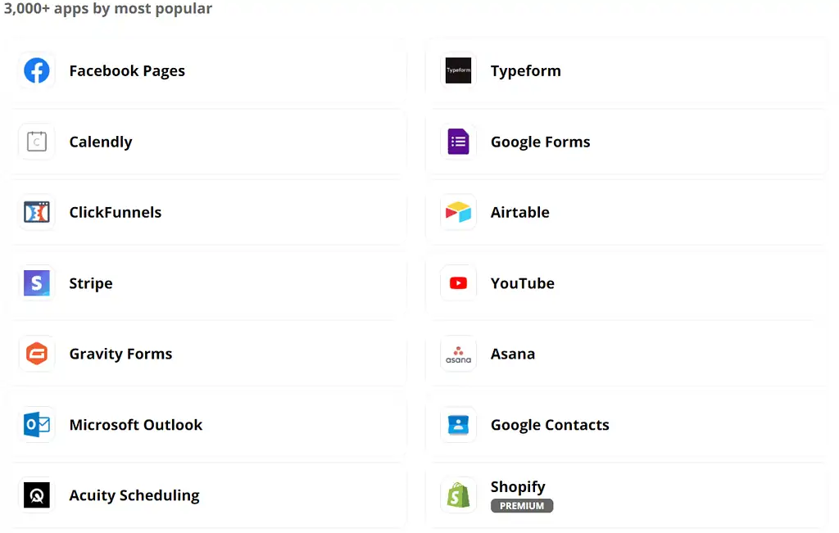Open the Shopify app link
Image resolution: width=839 pixels, height=533 pixels.
click(x=518, y=487)
